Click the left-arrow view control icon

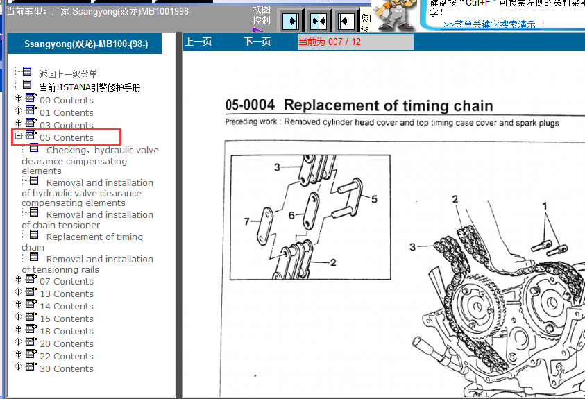[346, 22]
